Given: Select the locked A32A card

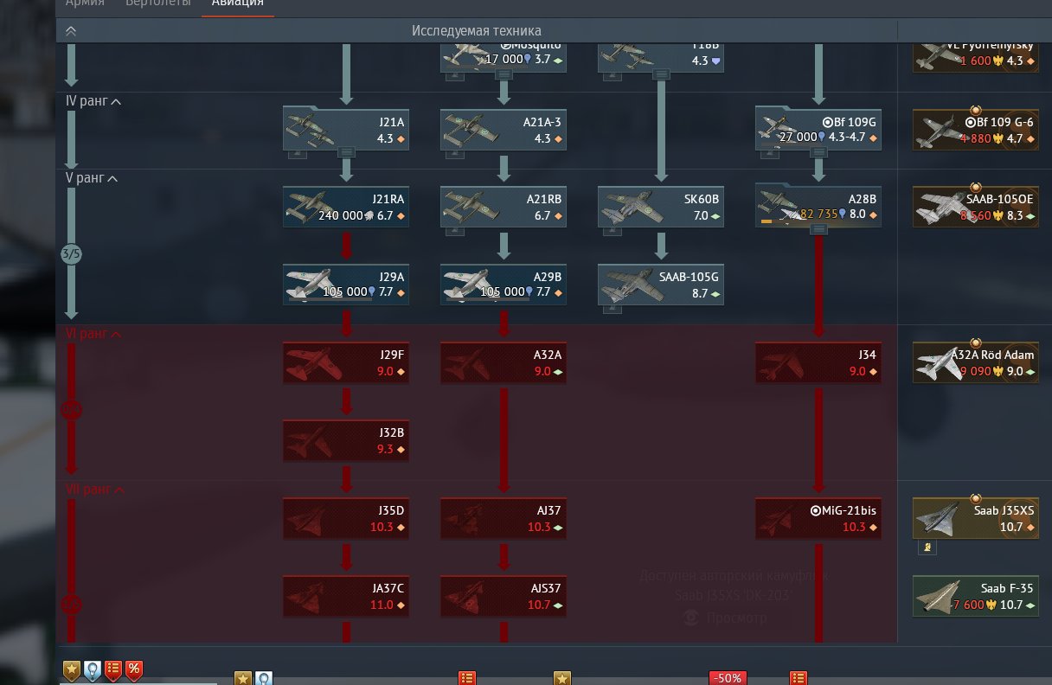Looking at the screenshot, I should point(504,362).
